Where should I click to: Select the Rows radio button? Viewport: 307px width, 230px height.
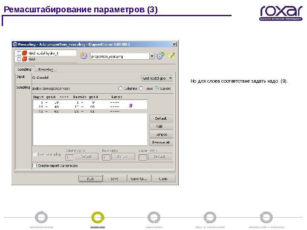click(x=141, y=89)
